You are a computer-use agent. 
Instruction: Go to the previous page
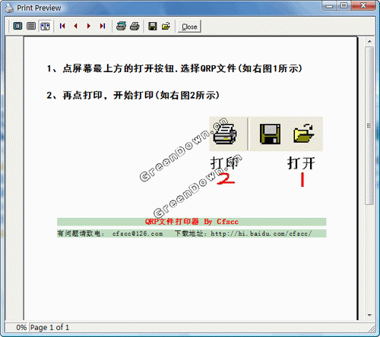75,26
